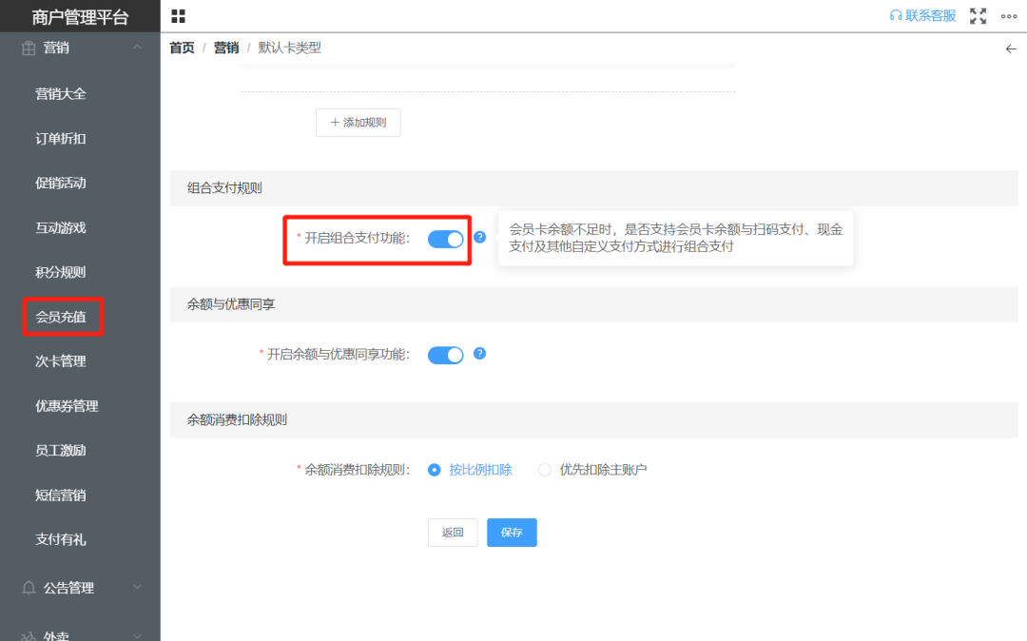The width and height of the screenshot is (1027, 641).
Task: Click the grid apps icon in the top bar
Action: pyautogui.click(x=178, y=16)
